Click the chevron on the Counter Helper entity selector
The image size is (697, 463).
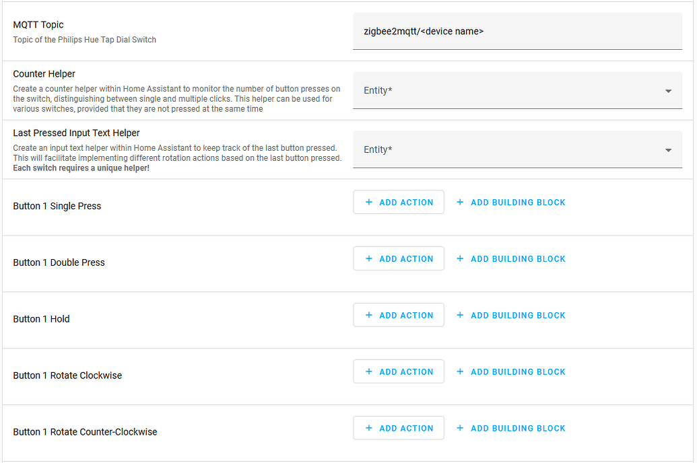pyautogui.click(x=669, y=90)
